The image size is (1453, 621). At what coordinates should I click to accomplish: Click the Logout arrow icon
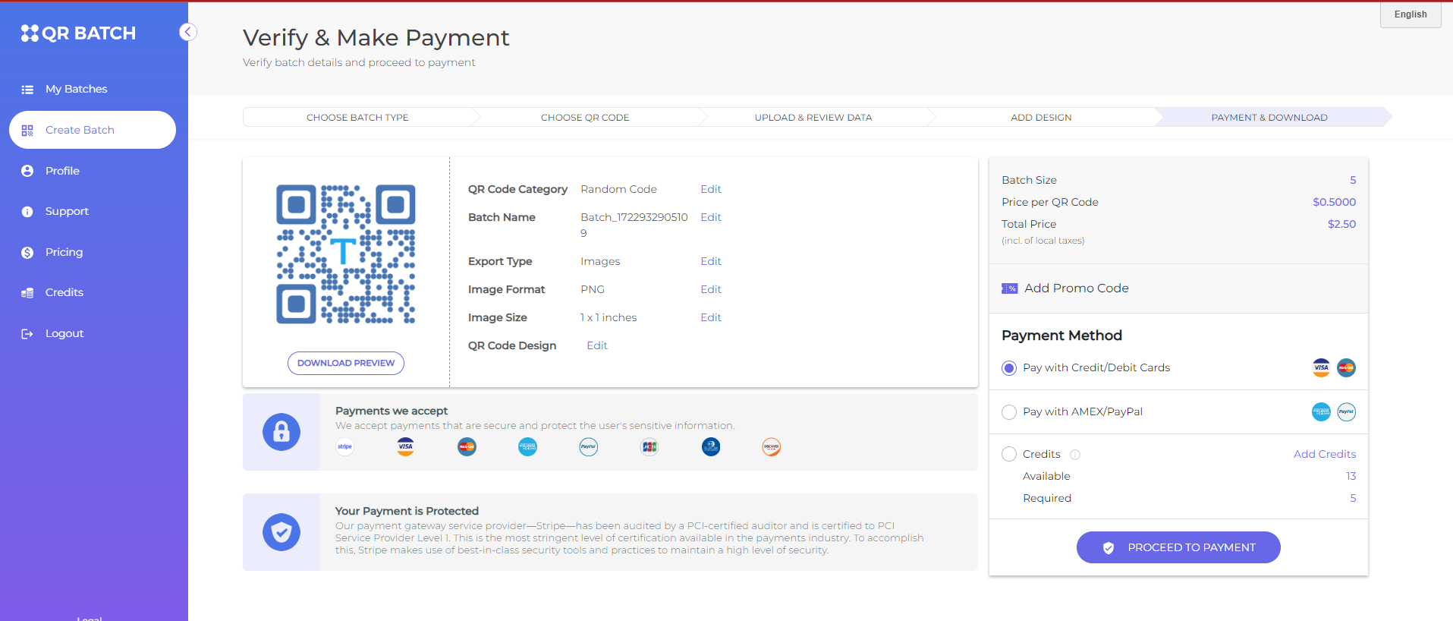(x=27, y=334)
